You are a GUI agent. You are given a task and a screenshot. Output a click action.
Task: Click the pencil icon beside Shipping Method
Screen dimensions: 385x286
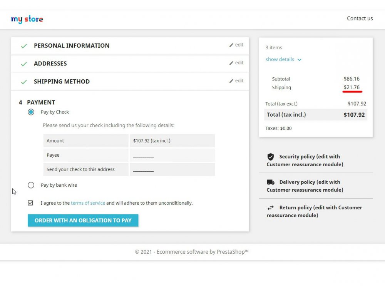pos(231,81)
